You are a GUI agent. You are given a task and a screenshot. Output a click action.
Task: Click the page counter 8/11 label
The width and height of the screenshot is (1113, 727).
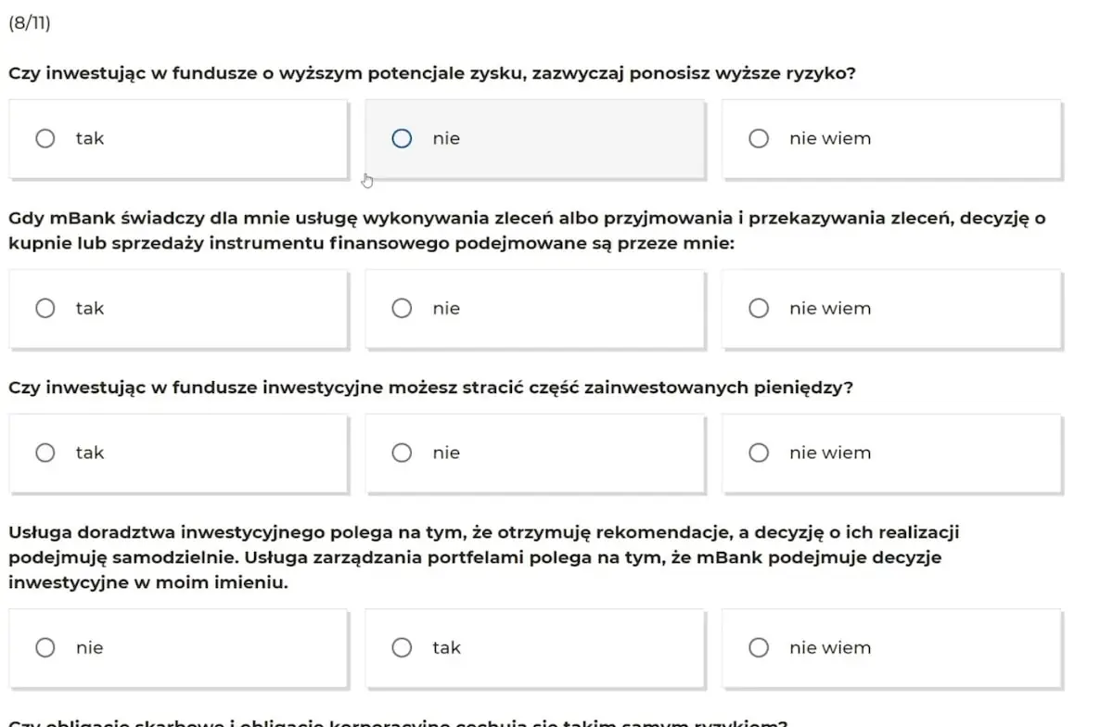[26, 22]
